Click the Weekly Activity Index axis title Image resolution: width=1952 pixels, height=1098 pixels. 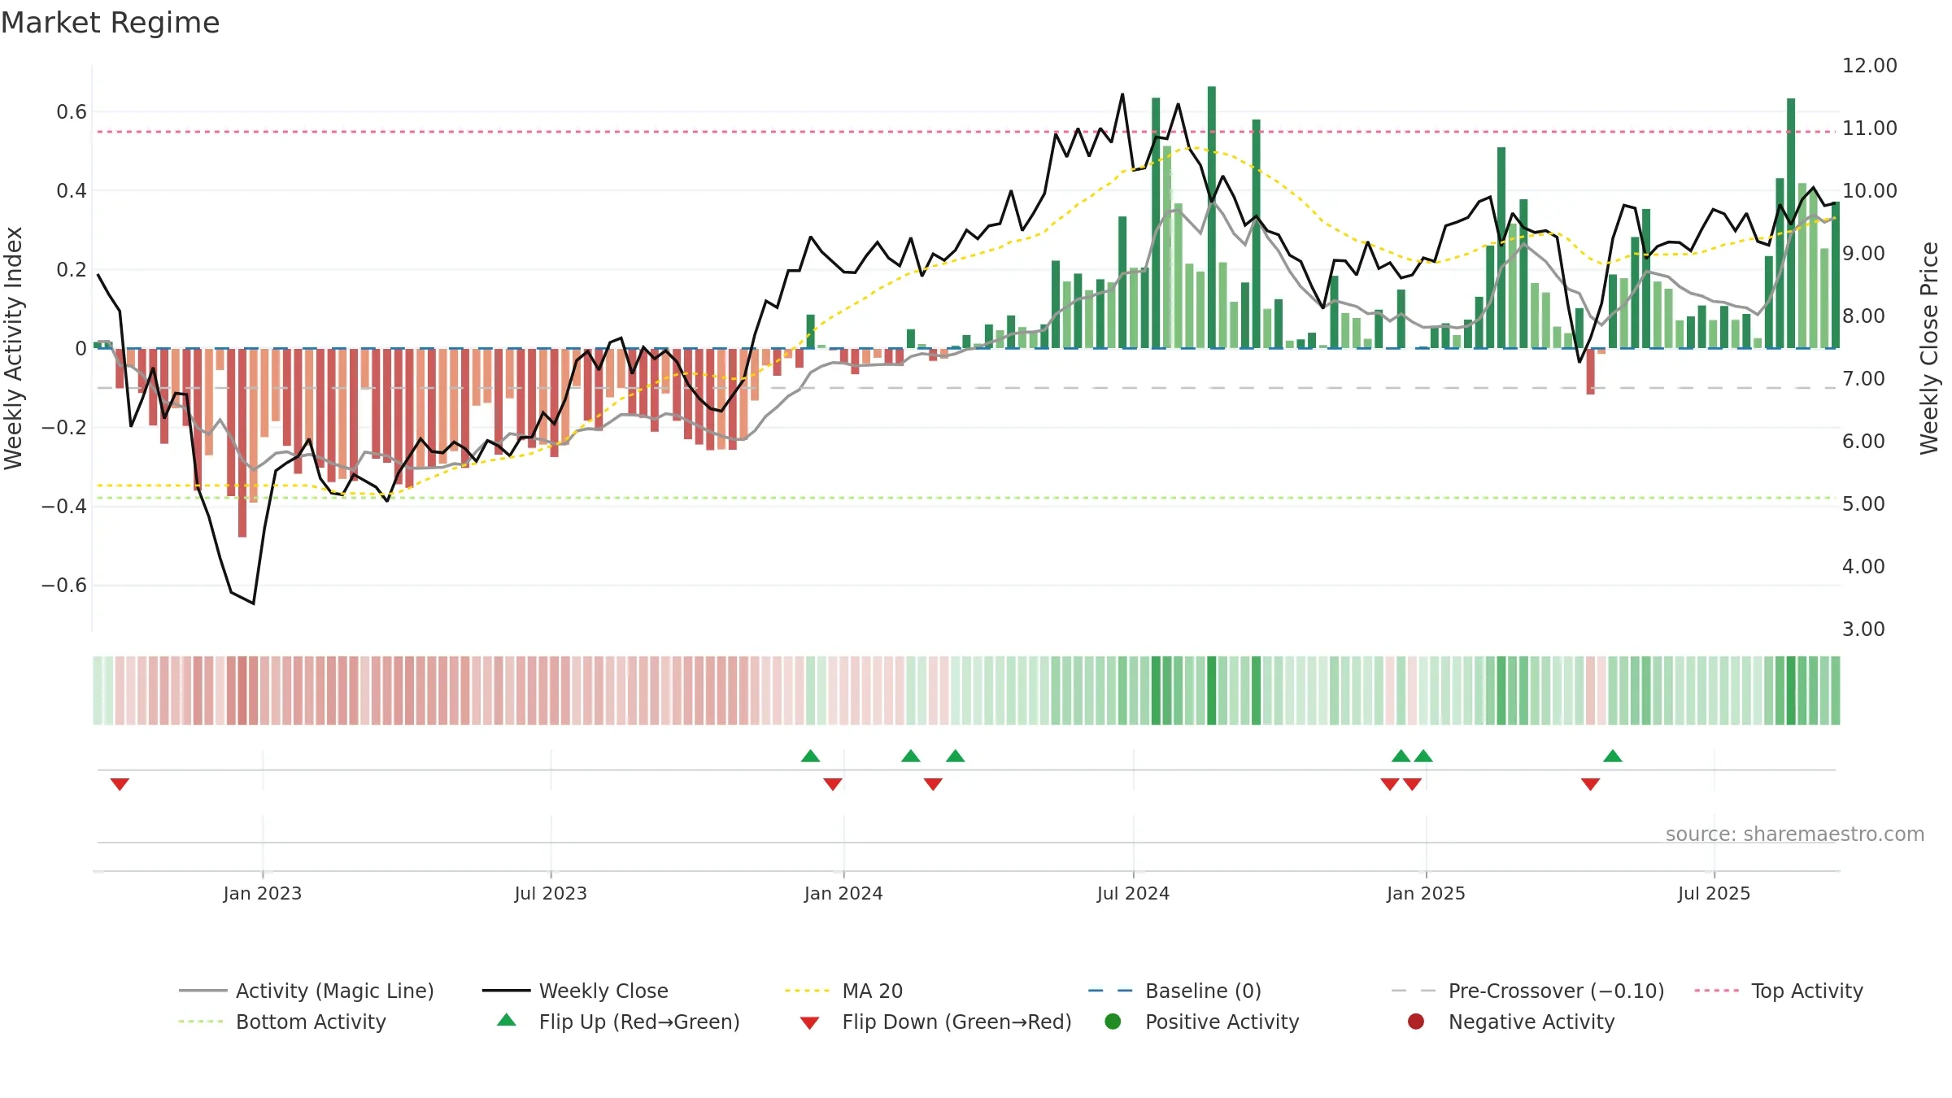[14, 348]
